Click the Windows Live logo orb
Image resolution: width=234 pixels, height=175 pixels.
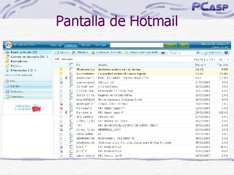8,45
